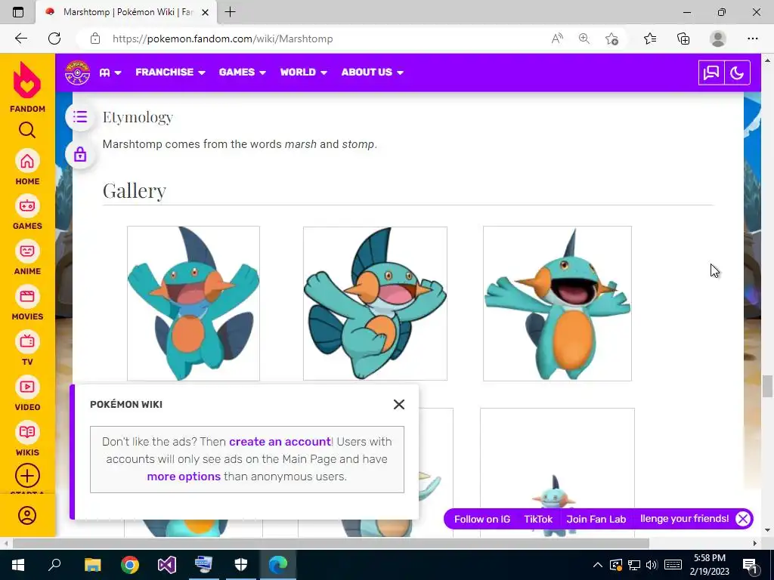Toggle dark theme moon icon

click(x=737, y=73)
